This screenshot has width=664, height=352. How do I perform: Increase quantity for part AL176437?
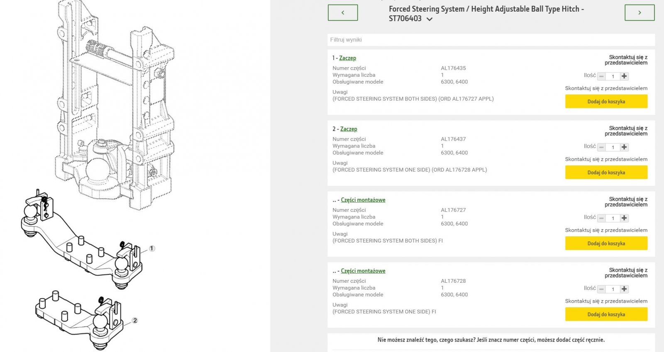pyautogui.click(x=624, y=147)
